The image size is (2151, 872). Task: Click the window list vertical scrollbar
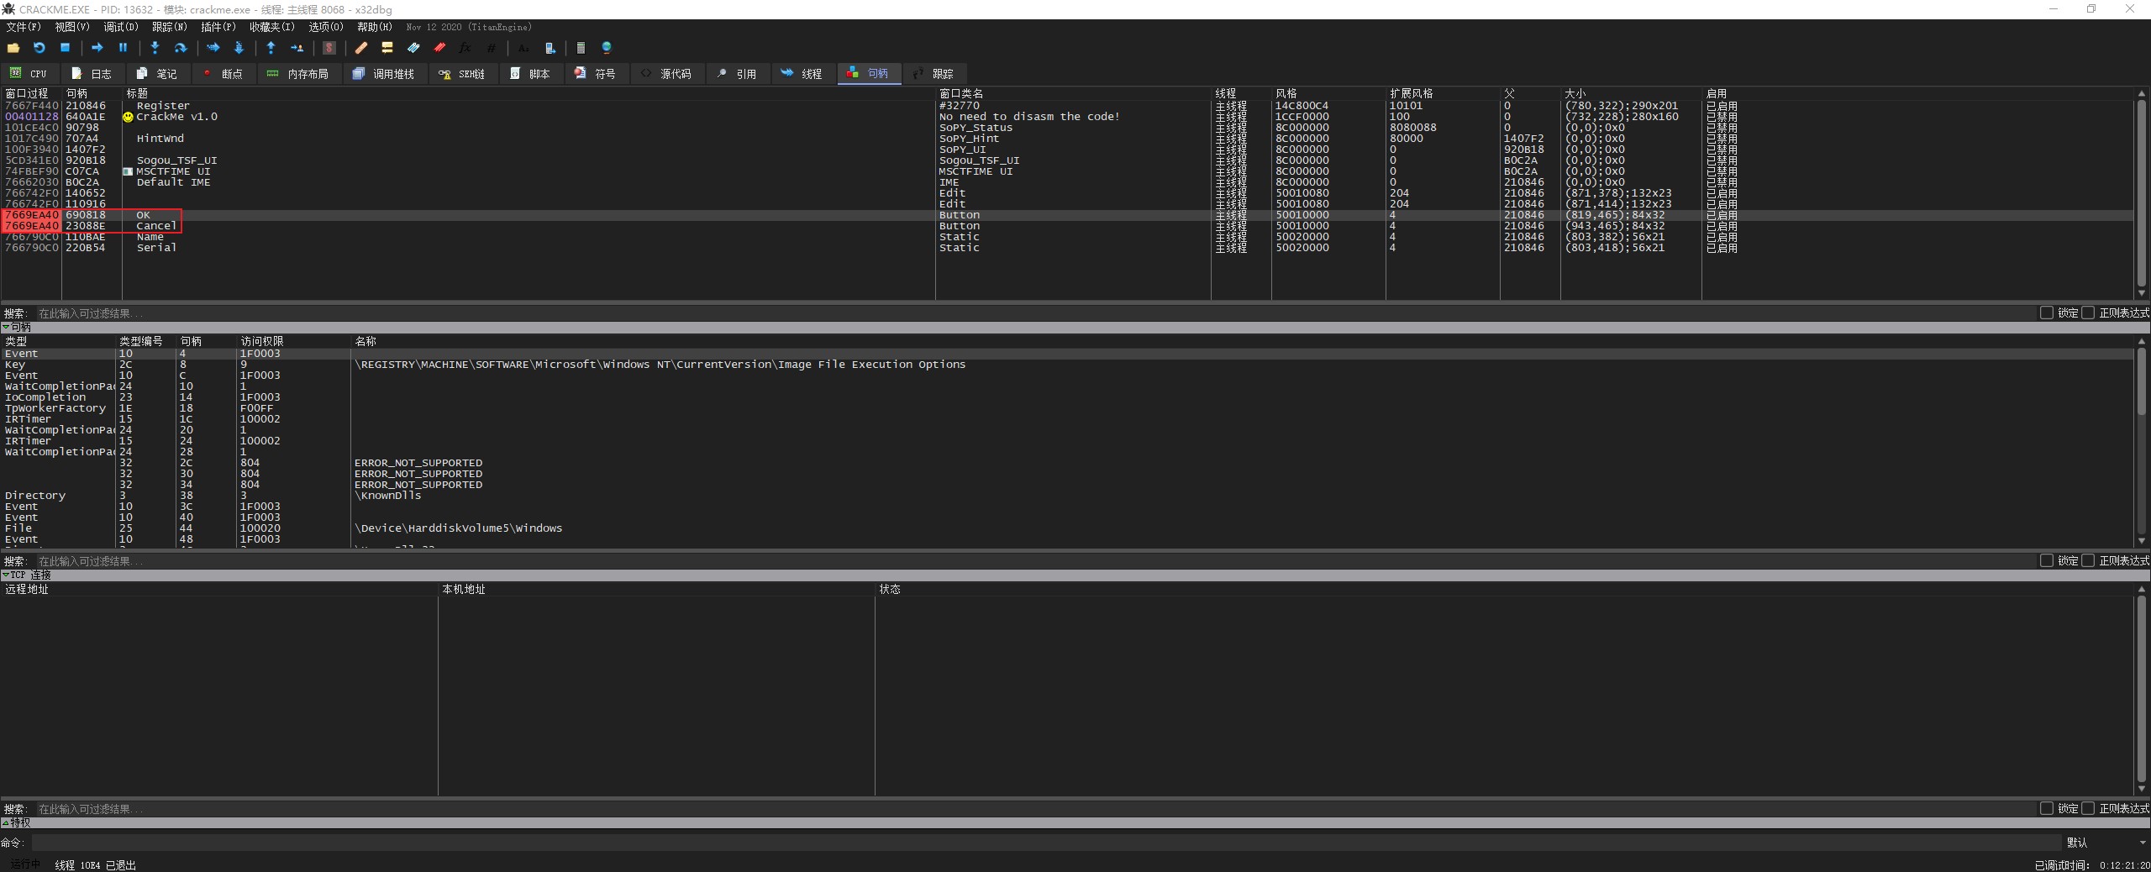pyautogui.click(x=2142, y=193)
